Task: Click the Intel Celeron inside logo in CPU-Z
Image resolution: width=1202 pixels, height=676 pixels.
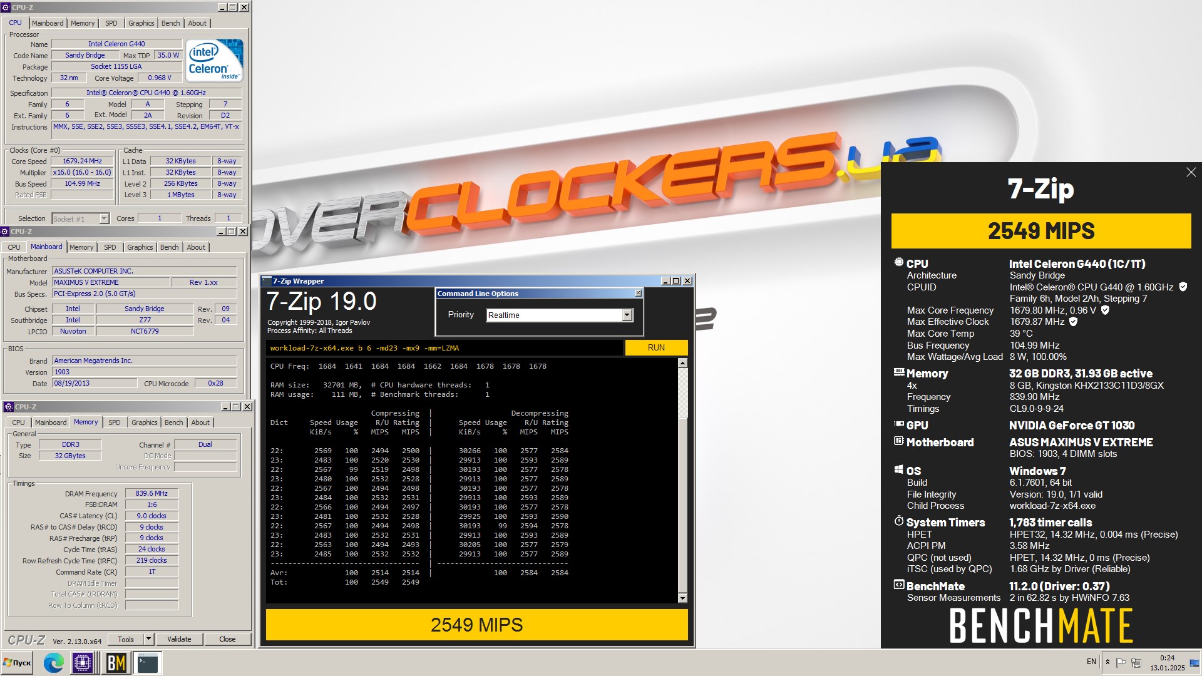Action: click(x=214, y=61)
